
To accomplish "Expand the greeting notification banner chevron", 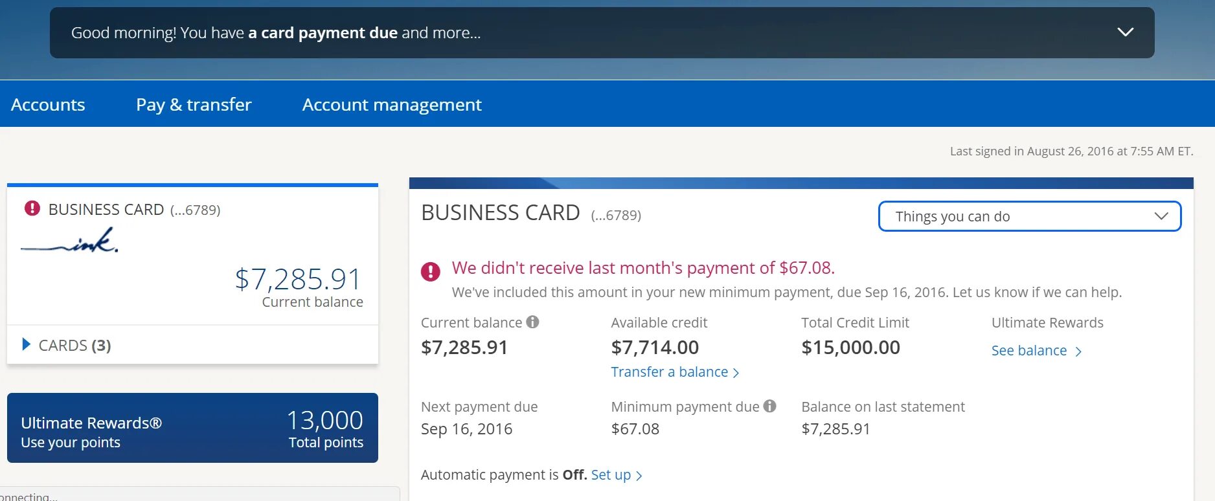I will [x=1125, y=32].
